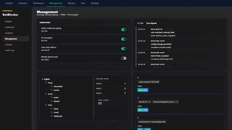The height and width of the screenshot is (130, 232).
Task: Turn off PII encryption toggle
Action: (x=124, y=39)
